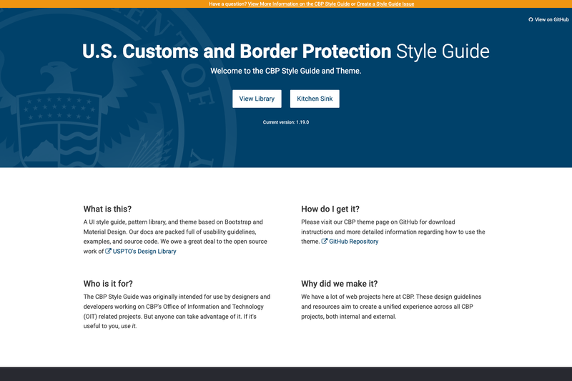Click the main Style Guide page title
The height and width of the screenshot is (381, 572).
[285, 51]
